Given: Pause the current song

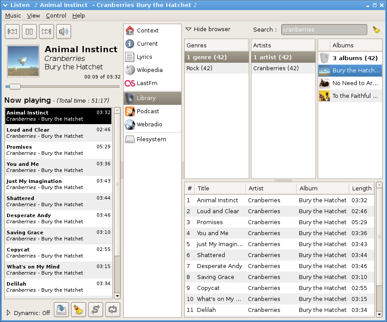Looking at the screenshot, I should [x=29, y=32].
